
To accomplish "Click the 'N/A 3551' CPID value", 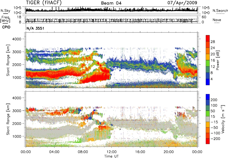I will tap(35, 28).
